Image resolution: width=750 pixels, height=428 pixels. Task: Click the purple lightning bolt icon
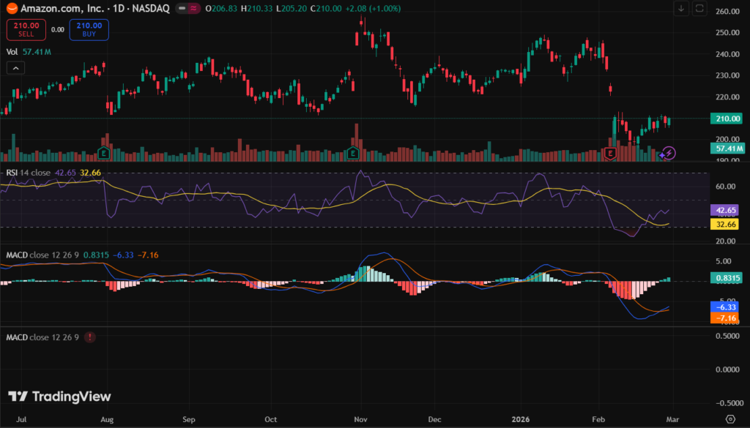click(x=669, y=153)
